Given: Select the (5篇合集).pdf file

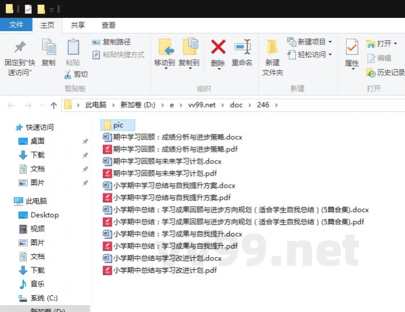Looking at the screenshot, I should click(233, 222).
